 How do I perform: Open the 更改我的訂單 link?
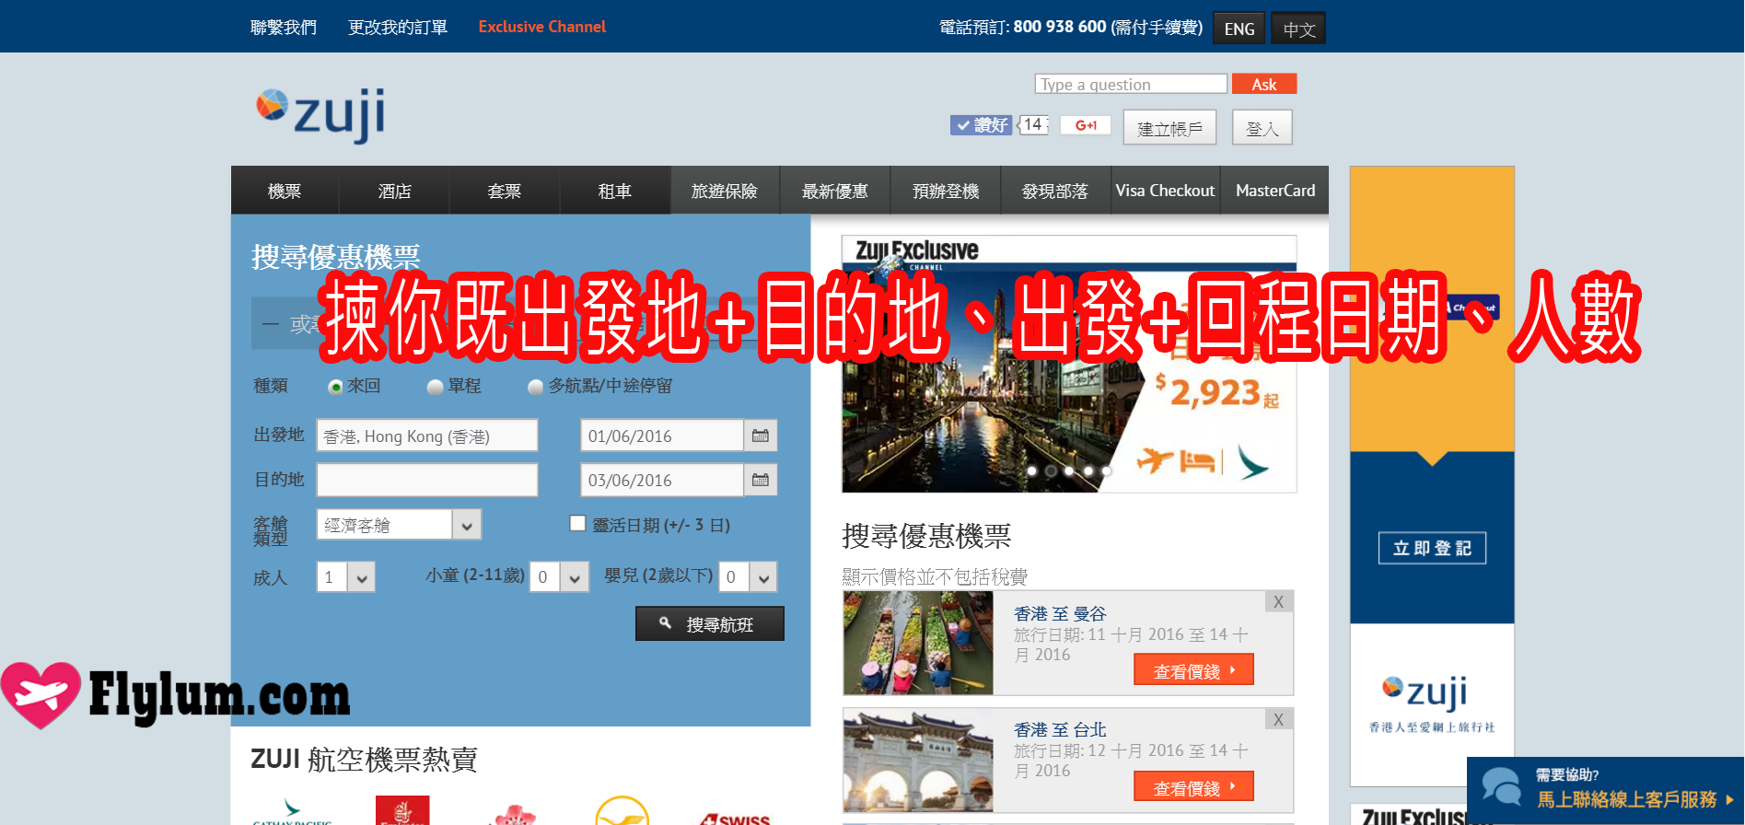pos(398,27)
